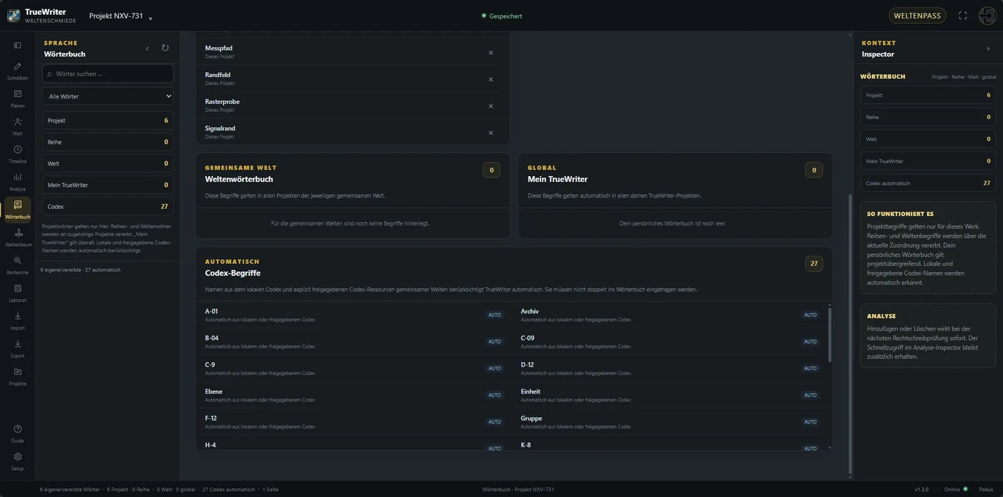Open the Weltenbaum section
The width and height of the screenshot is (1003, 497).
[x=18, y=238]
